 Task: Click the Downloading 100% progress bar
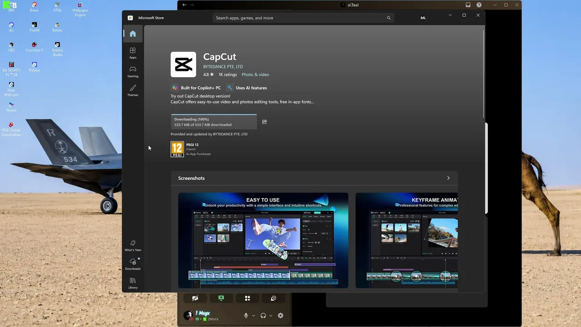(x=214, y=122)
